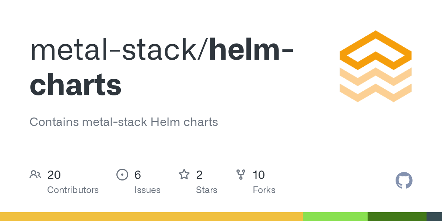Click the Issues circle icon
Screen dimensions: 442x221
tap(122, 175)
